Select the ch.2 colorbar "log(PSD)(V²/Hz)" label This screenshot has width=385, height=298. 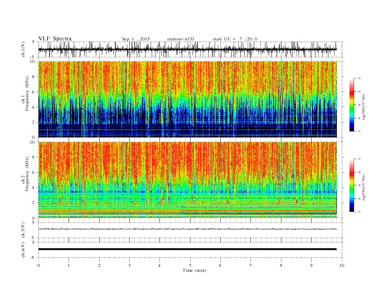click(x=364, y=187)
